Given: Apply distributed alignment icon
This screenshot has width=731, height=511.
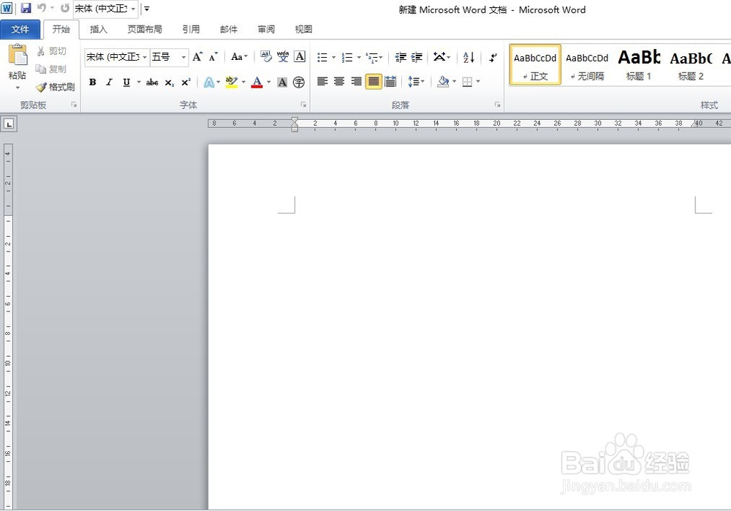Looking at the screenshot, I should click(390, 82).
